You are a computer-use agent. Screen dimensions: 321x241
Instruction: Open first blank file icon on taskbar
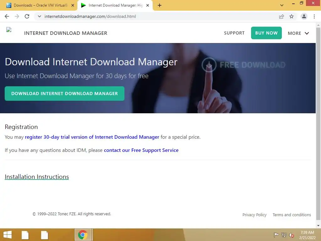click(x=25, y=235)
